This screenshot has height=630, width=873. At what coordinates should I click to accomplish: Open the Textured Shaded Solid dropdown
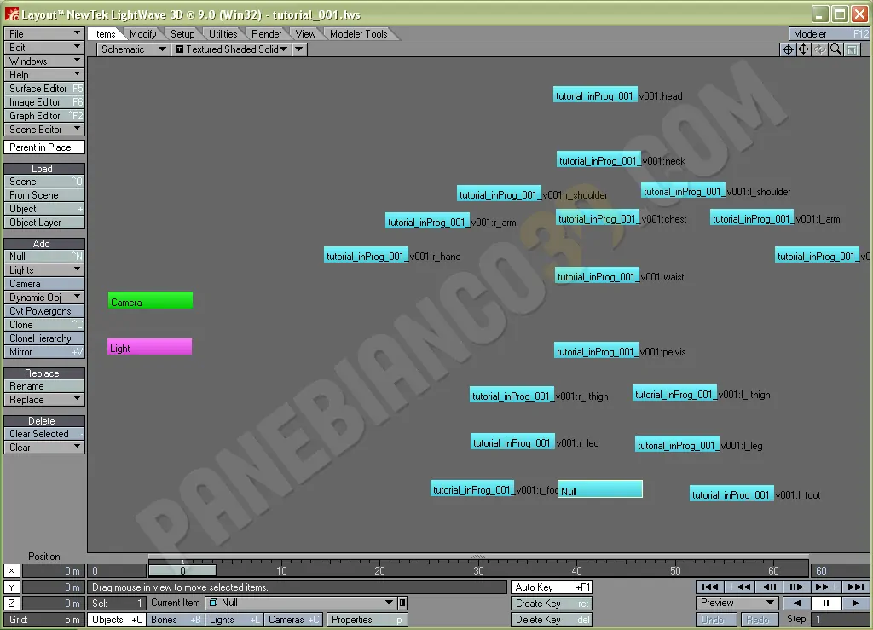point(231,49)
